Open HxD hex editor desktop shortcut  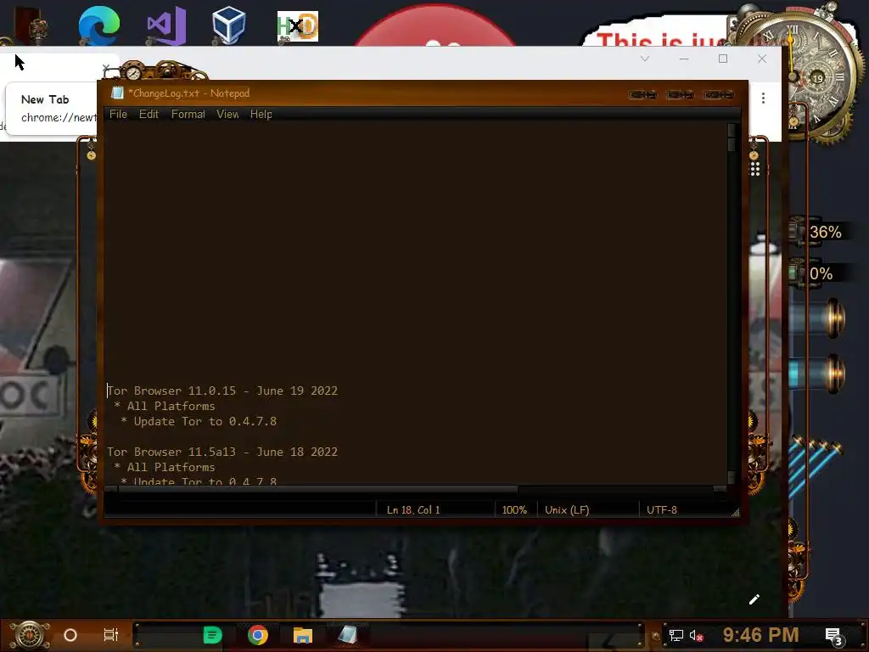[298, 26]
